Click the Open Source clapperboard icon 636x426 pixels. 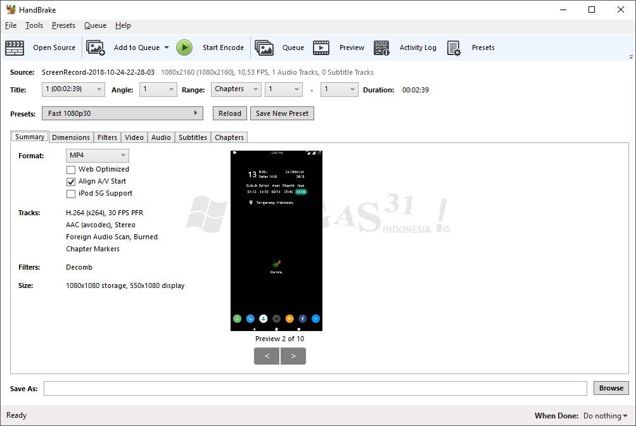coord(15,48)
